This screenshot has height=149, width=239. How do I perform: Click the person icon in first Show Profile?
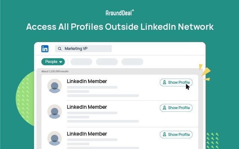point(164,82)
